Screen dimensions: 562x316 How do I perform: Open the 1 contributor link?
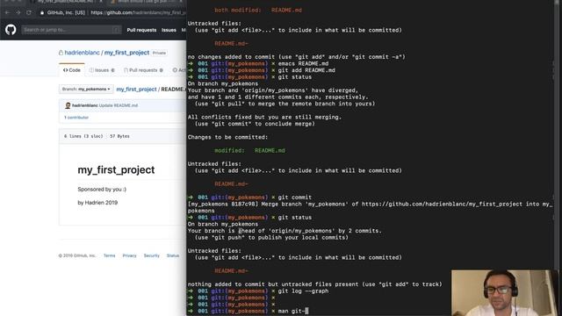click(76, 118)
